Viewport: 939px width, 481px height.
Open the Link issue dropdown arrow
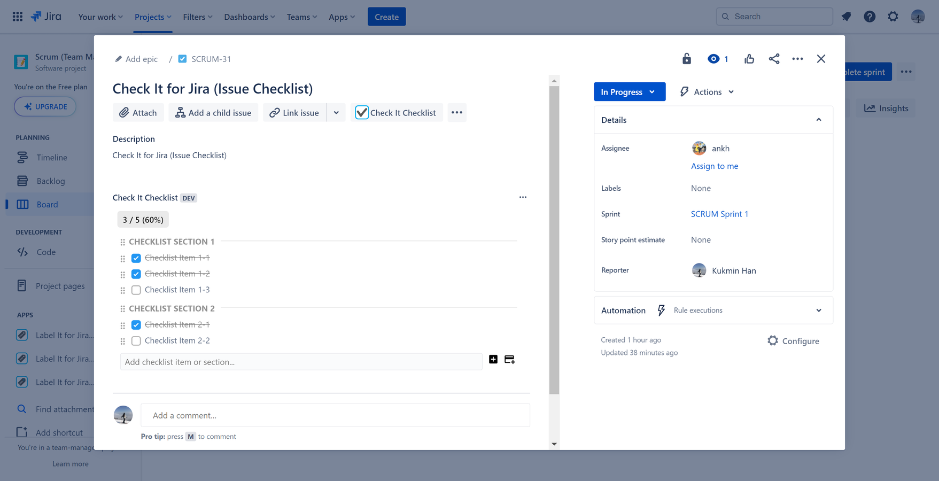click(x=336, y=113)
